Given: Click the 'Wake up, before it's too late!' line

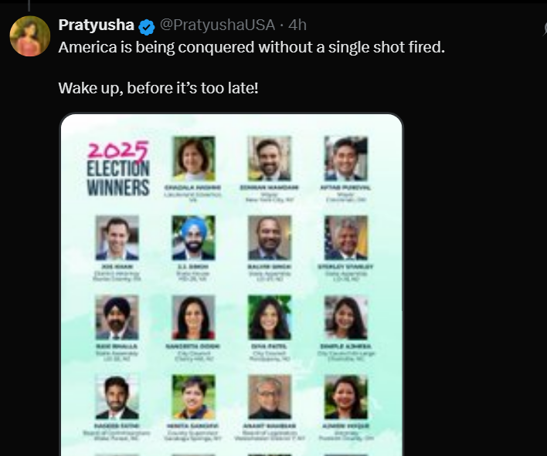Looking at the screenshot, I should 158,88.
